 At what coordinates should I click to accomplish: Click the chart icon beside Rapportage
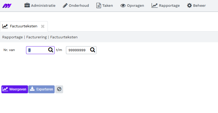[155, 6]
